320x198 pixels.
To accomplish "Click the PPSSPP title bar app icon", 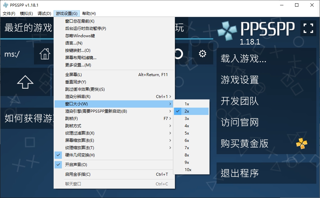I will [5, 5].
